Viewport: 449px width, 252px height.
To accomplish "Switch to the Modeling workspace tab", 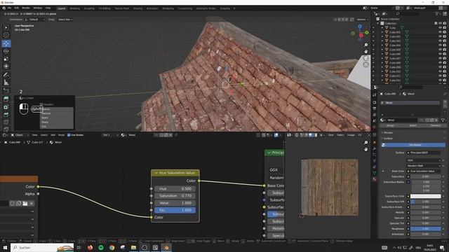I will [x=75, y=8].
